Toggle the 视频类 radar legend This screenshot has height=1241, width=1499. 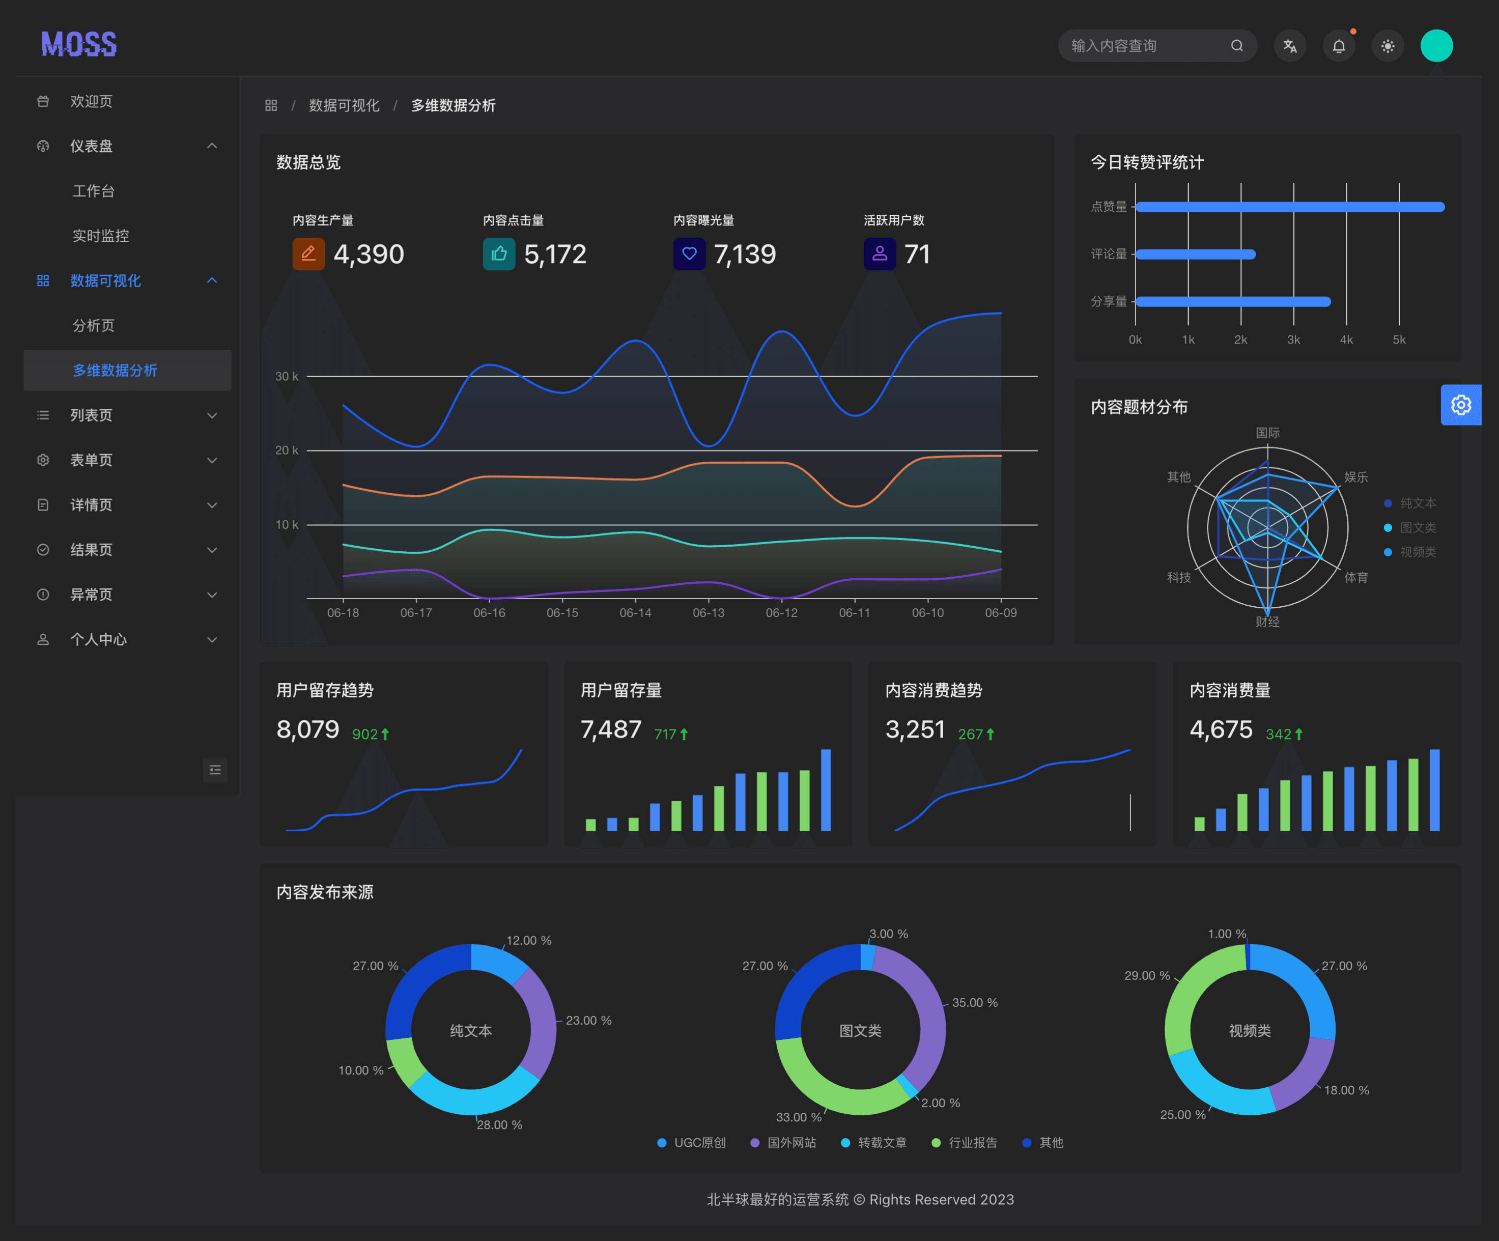1410,552
